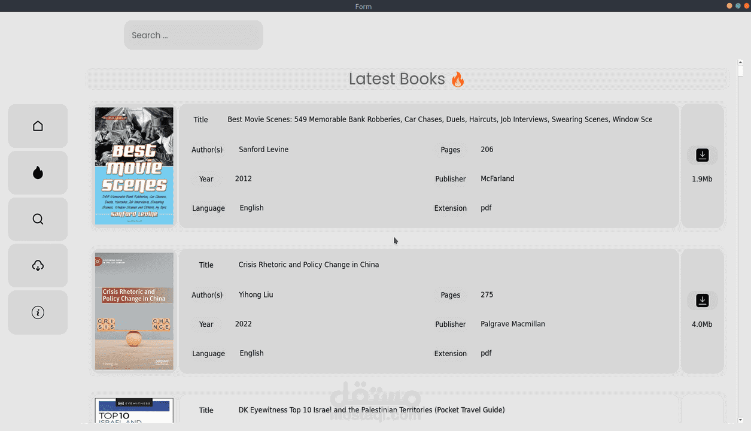Select the Best Movie Scenes cover thumbnail
The height and width of the screenshot is (431, 751).
(134, 166)
